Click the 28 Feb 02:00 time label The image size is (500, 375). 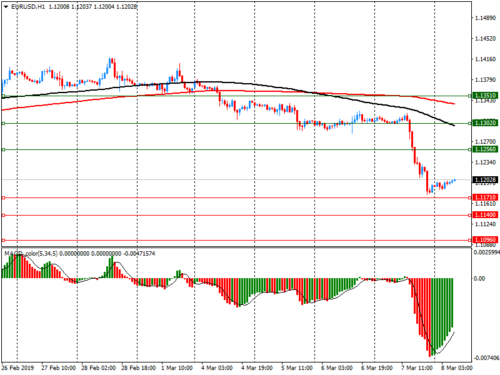coord(98,368)
